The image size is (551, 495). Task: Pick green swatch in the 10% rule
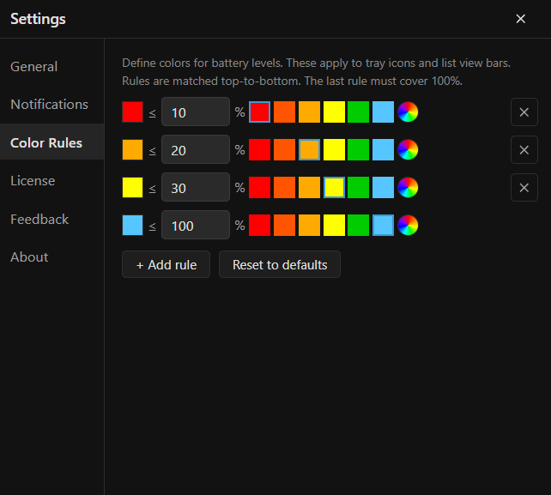pyautogui.click(x=359, y=112)
